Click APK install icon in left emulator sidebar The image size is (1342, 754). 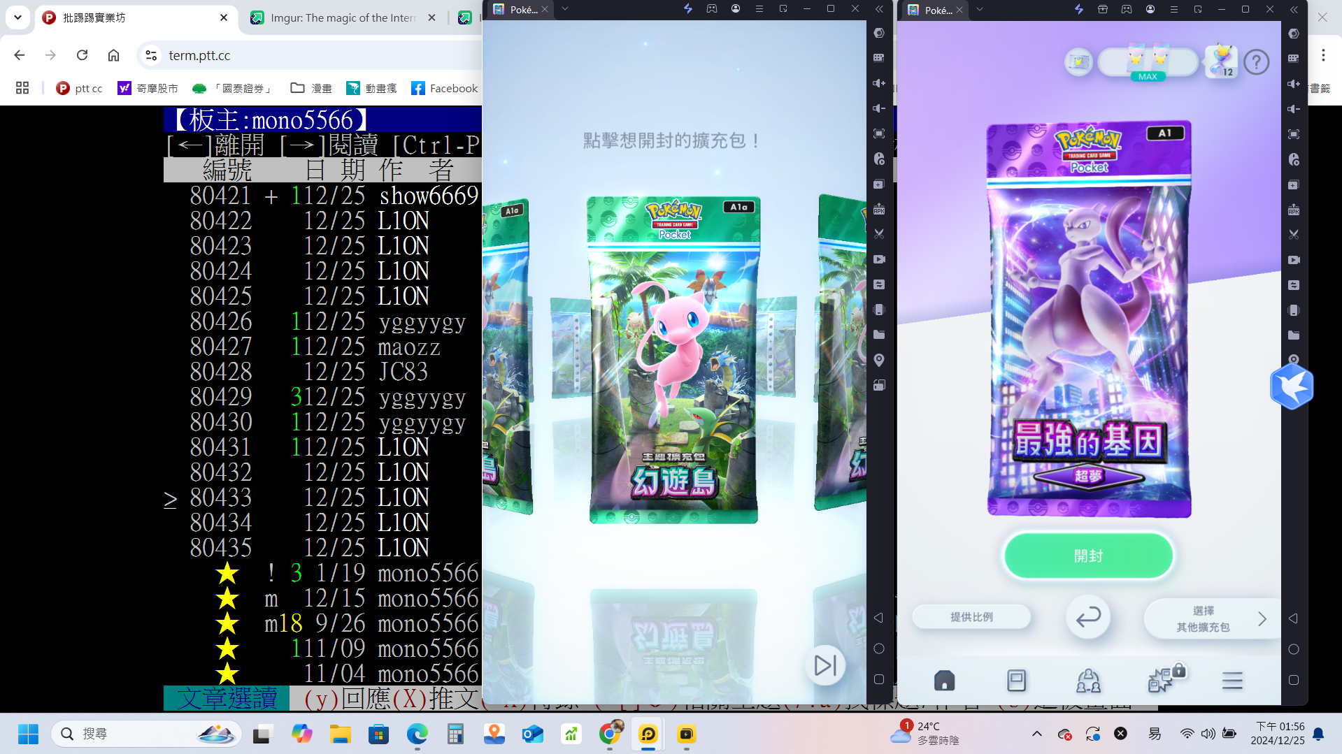(879, 209)
